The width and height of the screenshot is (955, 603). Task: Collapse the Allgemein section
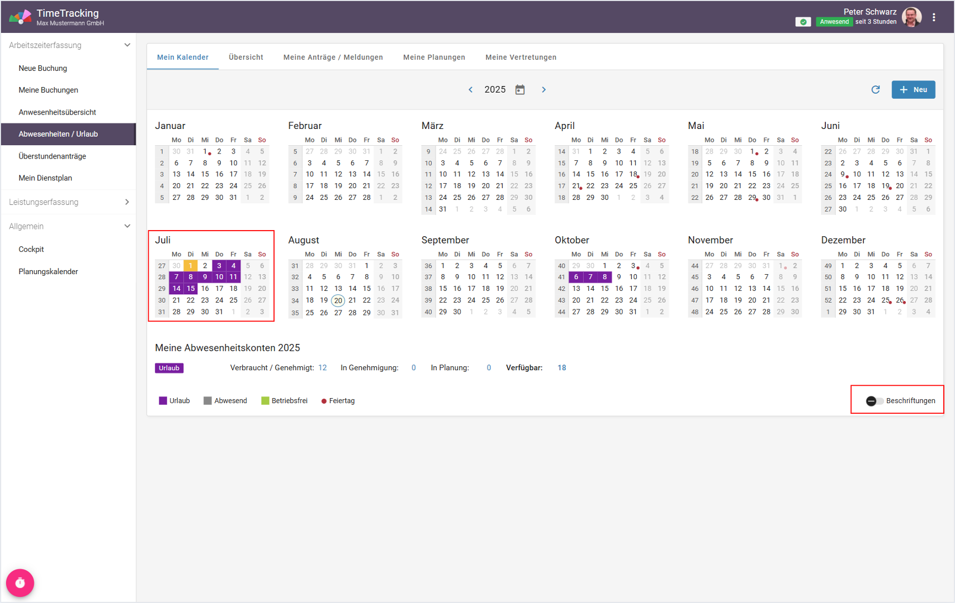click(x=127, y=226)
